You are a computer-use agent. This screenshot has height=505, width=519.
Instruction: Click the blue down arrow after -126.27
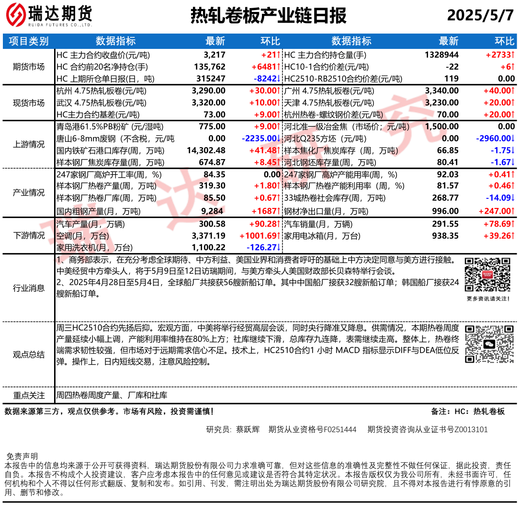281,247
